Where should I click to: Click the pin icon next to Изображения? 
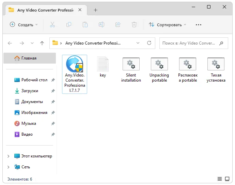[53, 113]
